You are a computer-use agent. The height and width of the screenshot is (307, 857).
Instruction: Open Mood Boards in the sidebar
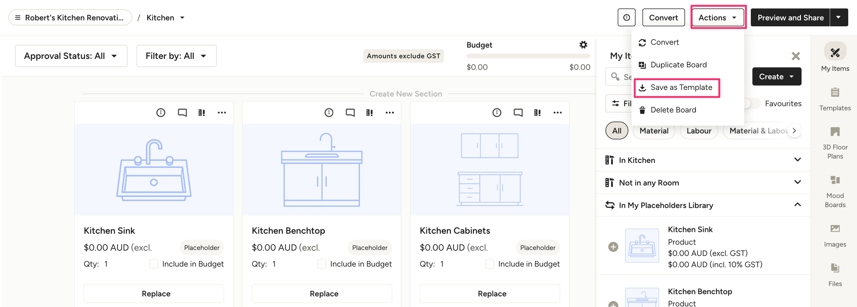pos(835,192)
